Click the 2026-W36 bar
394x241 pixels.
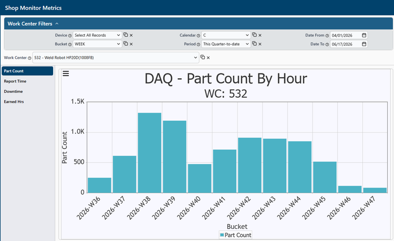tap(99, 185)
